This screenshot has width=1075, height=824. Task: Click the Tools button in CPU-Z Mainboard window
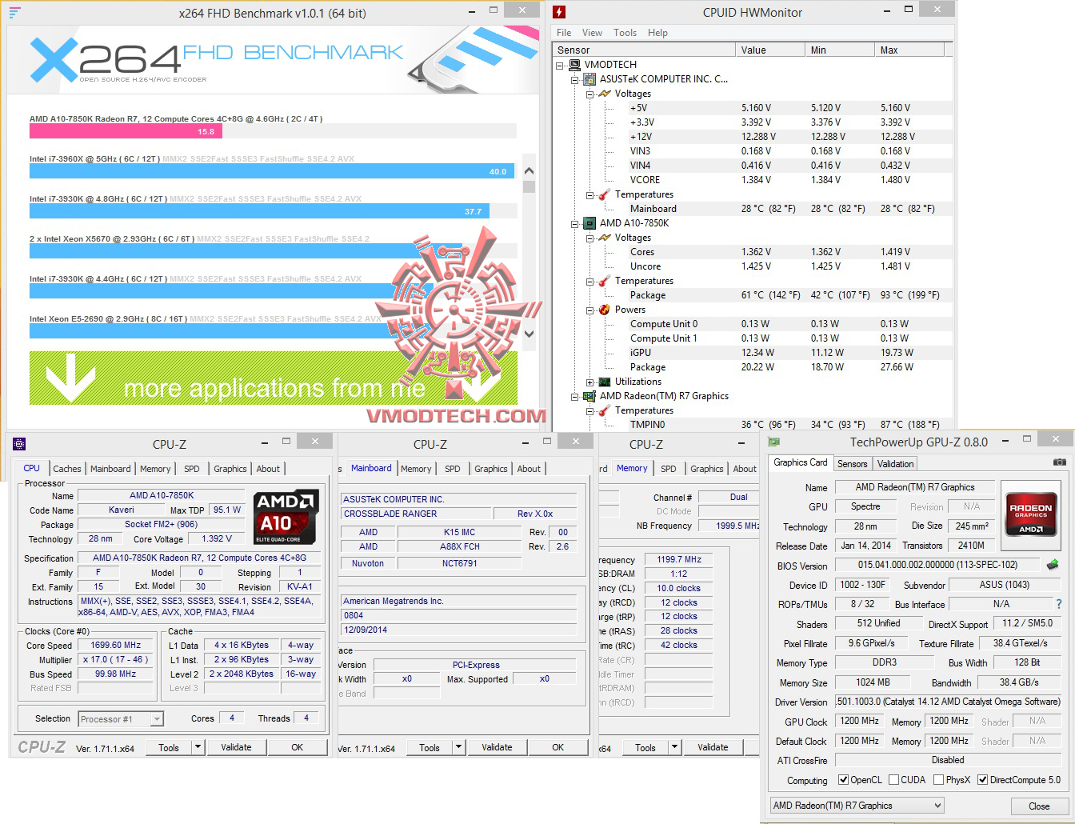pyautogui.click(x=430, y=747)
